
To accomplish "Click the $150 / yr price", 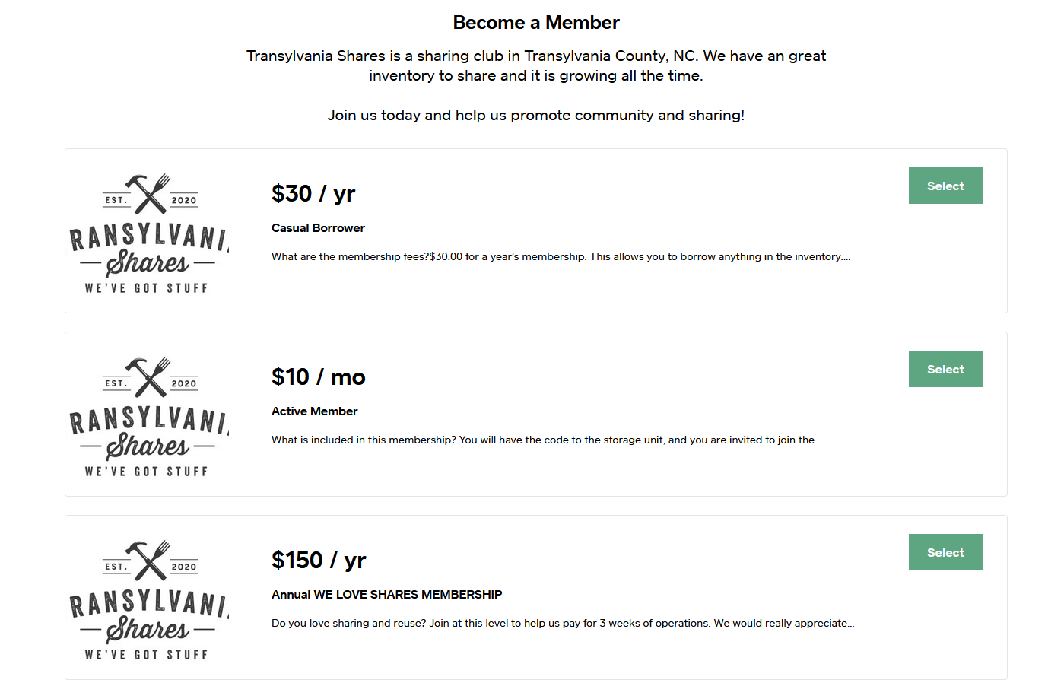I will coord(319,561).
